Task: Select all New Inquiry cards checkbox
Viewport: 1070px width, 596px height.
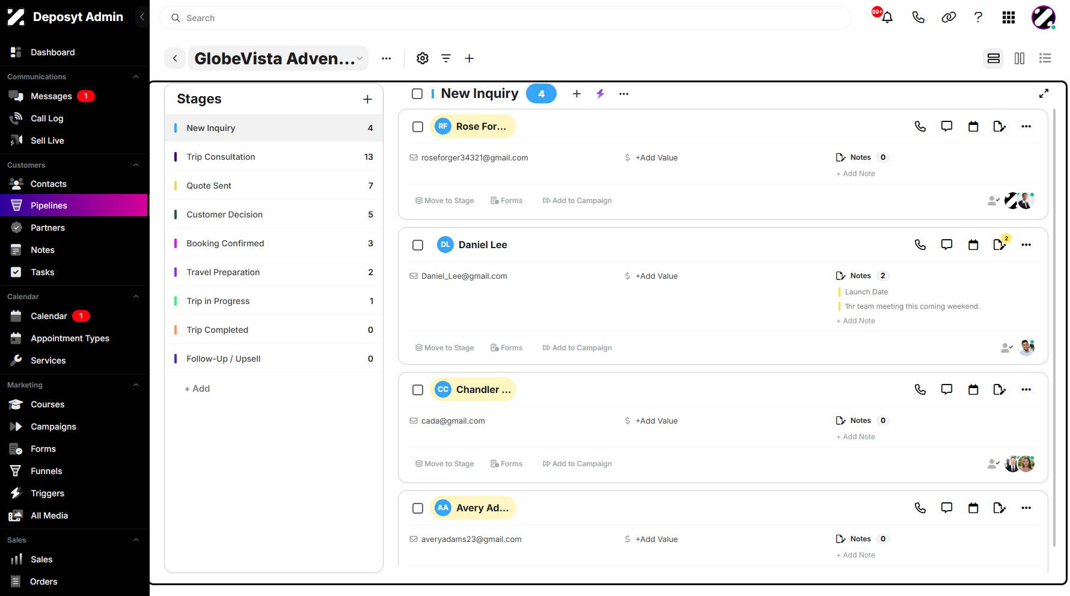Action: point(417,94)
